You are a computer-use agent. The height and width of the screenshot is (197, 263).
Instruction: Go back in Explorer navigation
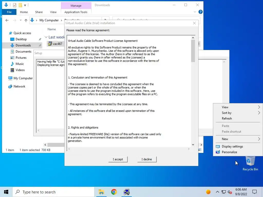pos(7,20)
